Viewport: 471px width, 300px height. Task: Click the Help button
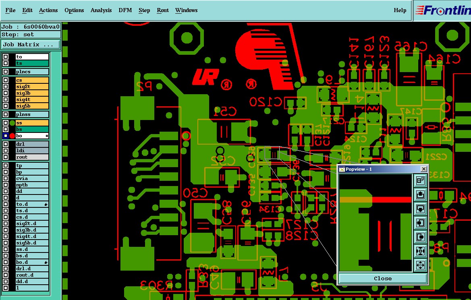point(400,10)
